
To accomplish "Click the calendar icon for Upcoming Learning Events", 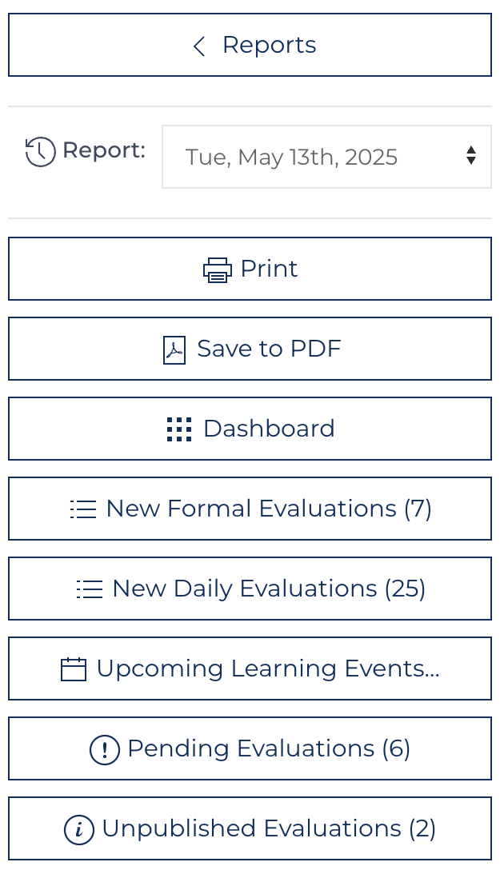I will pyautogui.click(x=74, y=669).
